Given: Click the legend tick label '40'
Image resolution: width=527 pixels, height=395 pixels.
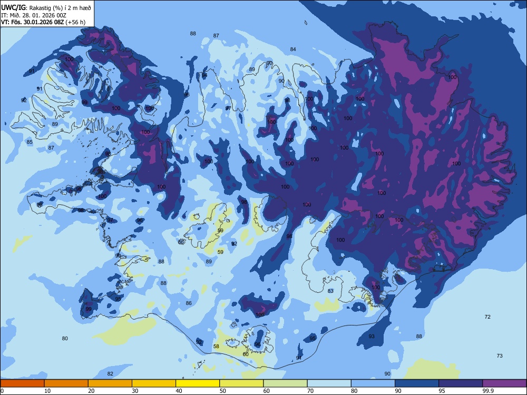Looking at the screenshot, I should 179,391.
